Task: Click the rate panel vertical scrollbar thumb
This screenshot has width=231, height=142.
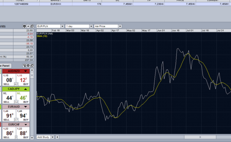Action: (x=32, y=75)
